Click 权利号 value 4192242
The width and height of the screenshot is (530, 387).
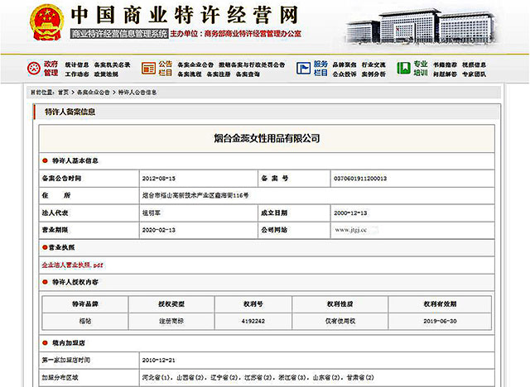(253, 321)
